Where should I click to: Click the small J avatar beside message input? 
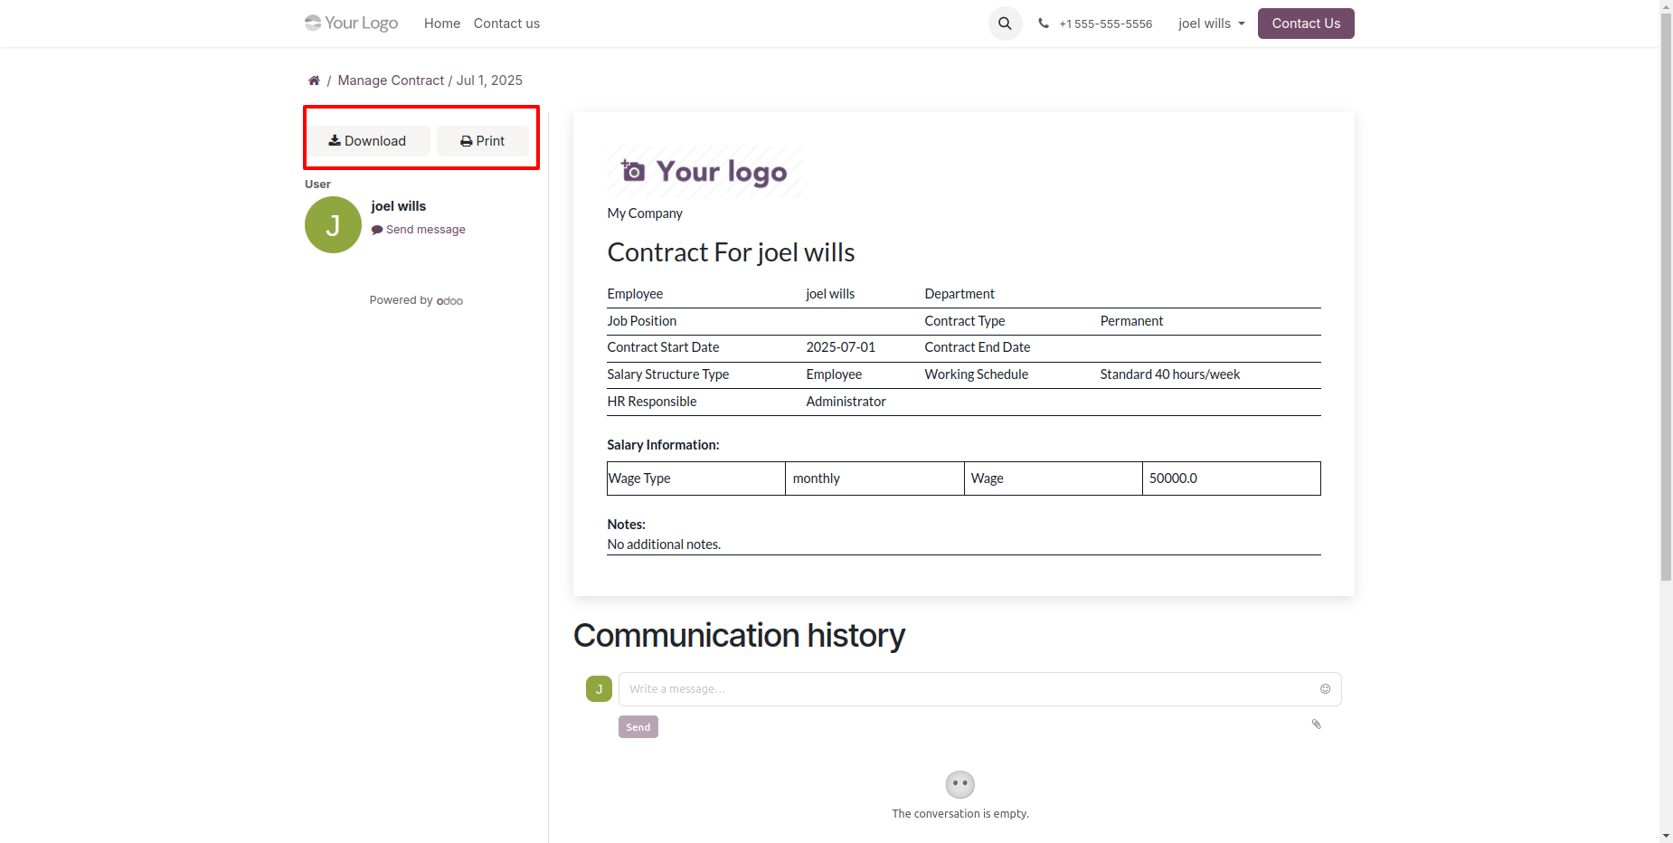point(599,689)
